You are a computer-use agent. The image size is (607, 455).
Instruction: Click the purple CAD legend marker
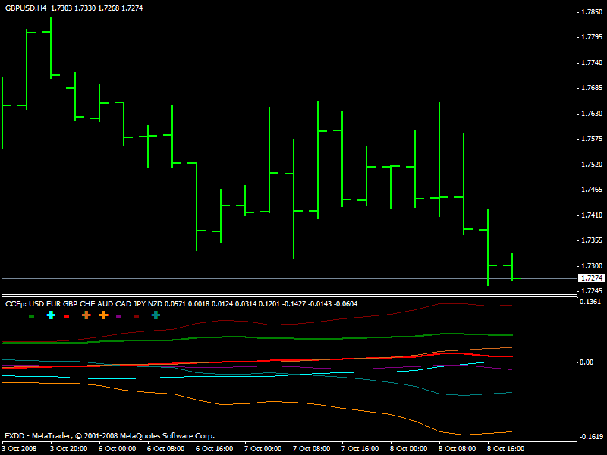coord(119,316)
